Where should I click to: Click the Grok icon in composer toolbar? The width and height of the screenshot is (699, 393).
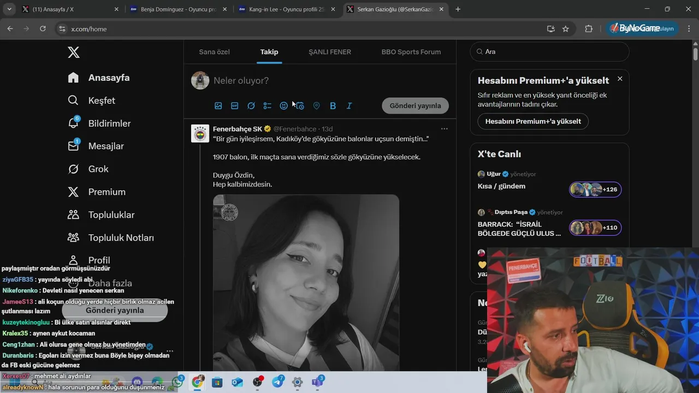[251, 106]
